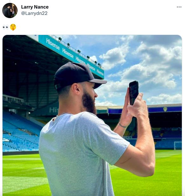
Task: Open the attached stadium photo
Action: pyautogui.click(x=92, y=115)
